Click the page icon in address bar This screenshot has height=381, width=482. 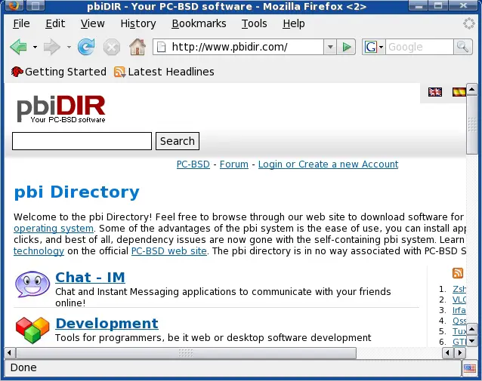pos(161,47)
